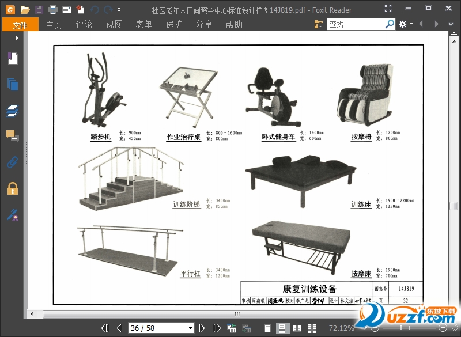Go to last page button
The height and width of the screenshot is (337, 461).
pos(217,328)
